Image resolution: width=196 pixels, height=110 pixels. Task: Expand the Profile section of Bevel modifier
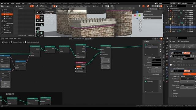174,91
